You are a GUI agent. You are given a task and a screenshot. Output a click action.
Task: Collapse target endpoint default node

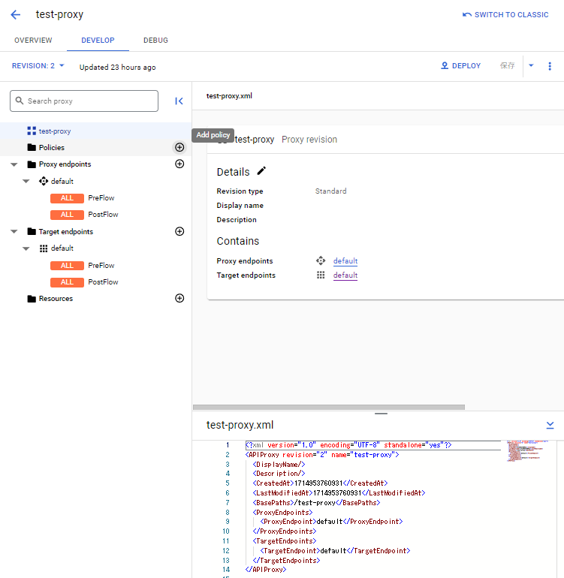[x=26, y=248]
